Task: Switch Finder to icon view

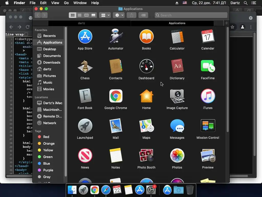Action: pos(72,15)
